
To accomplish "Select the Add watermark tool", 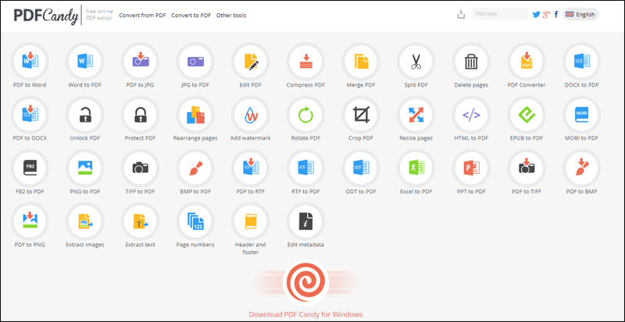I will tap(250, 115).
